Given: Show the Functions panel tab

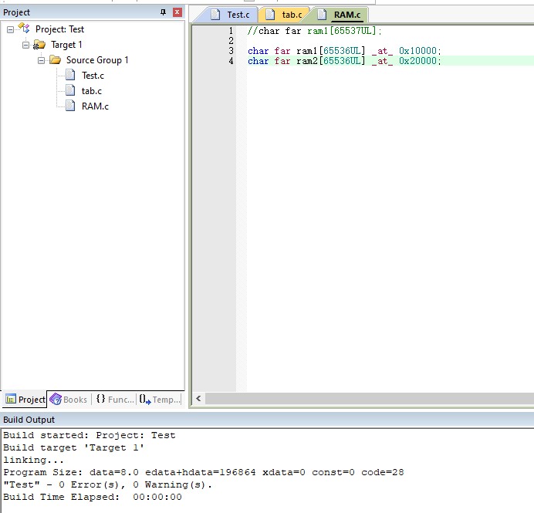Looking at the screenshot, I should coord(114,399).
